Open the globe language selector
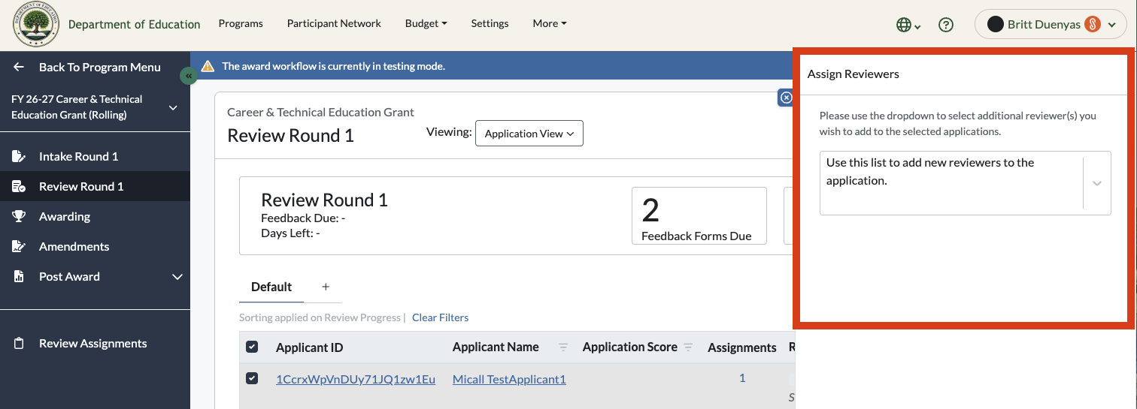The height and width of the screenshot is (409, 1137). click(x=908, y=25)
